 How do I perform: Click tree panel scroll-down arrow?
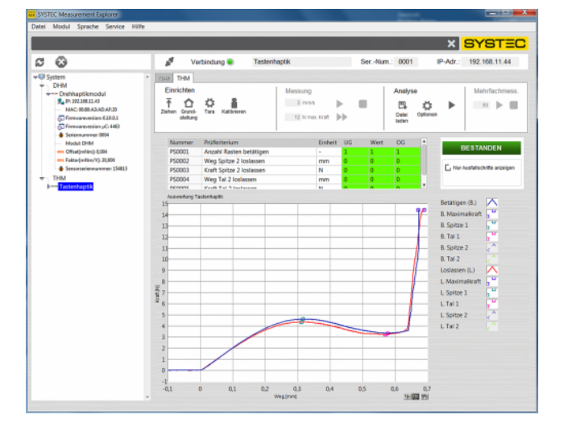(x=147, y=397)
